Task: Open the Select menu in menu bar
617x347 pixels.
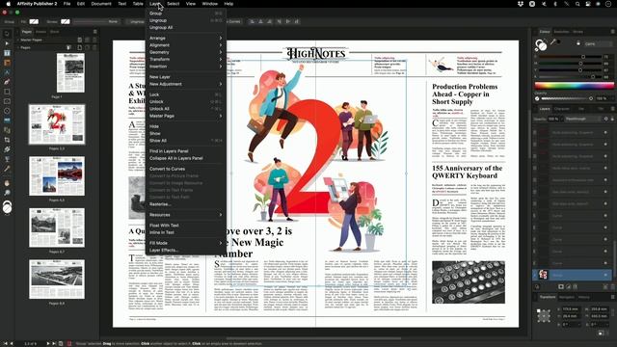Action: click(x=174, y=4)
